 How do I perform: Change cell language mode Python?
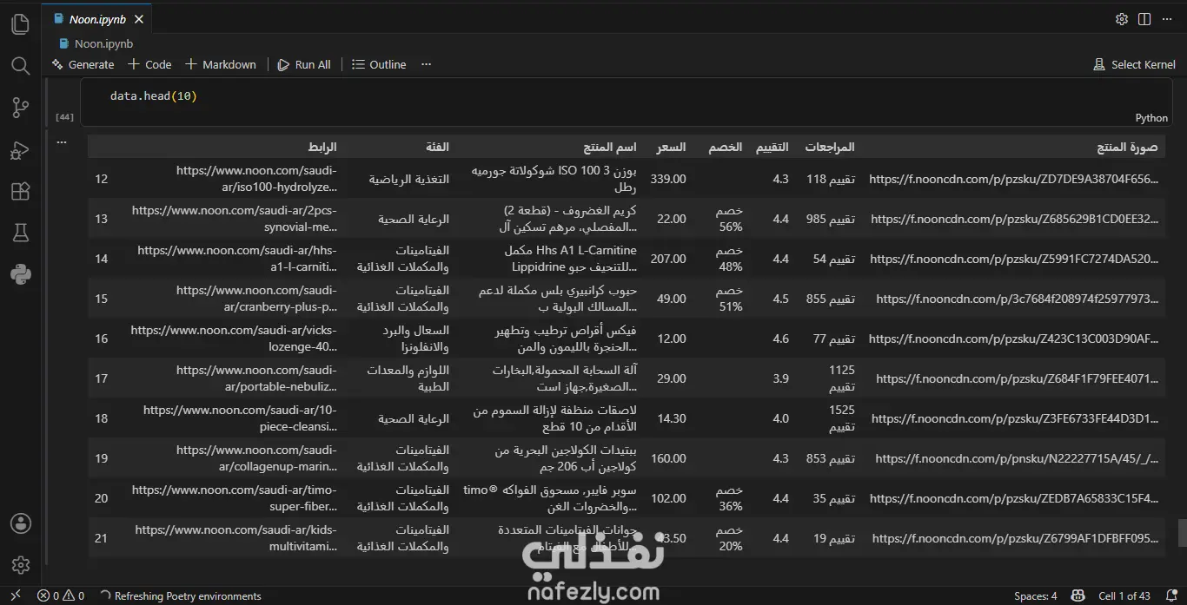[1151, 118]
